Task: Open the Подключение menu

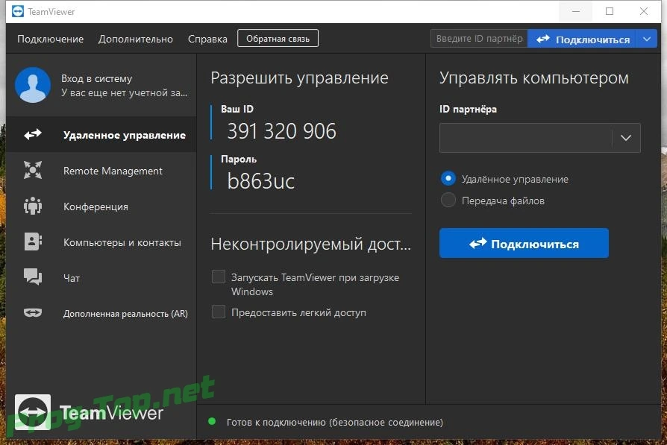Action: click(50, 39)
